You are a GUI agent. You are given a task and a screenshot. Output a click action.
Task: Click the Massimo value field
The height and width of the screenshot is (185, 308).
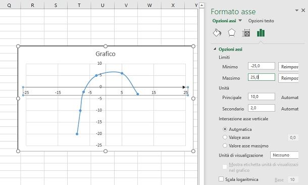(x=262, y=77)
